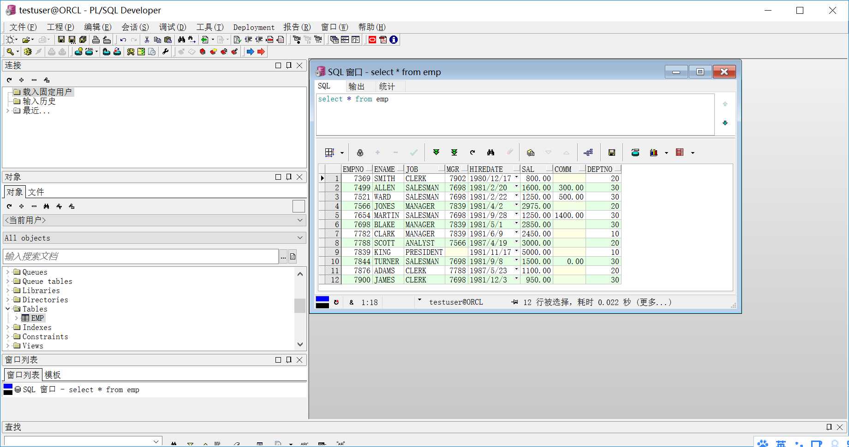Switch to the 输出 tab in SQL window
849x447 pixels.
pyautogui.click(x=356, y=86)
